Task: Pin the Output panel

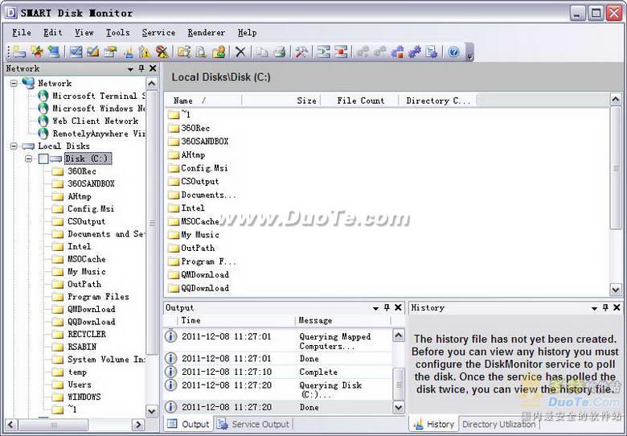Action: pos(387,307)
